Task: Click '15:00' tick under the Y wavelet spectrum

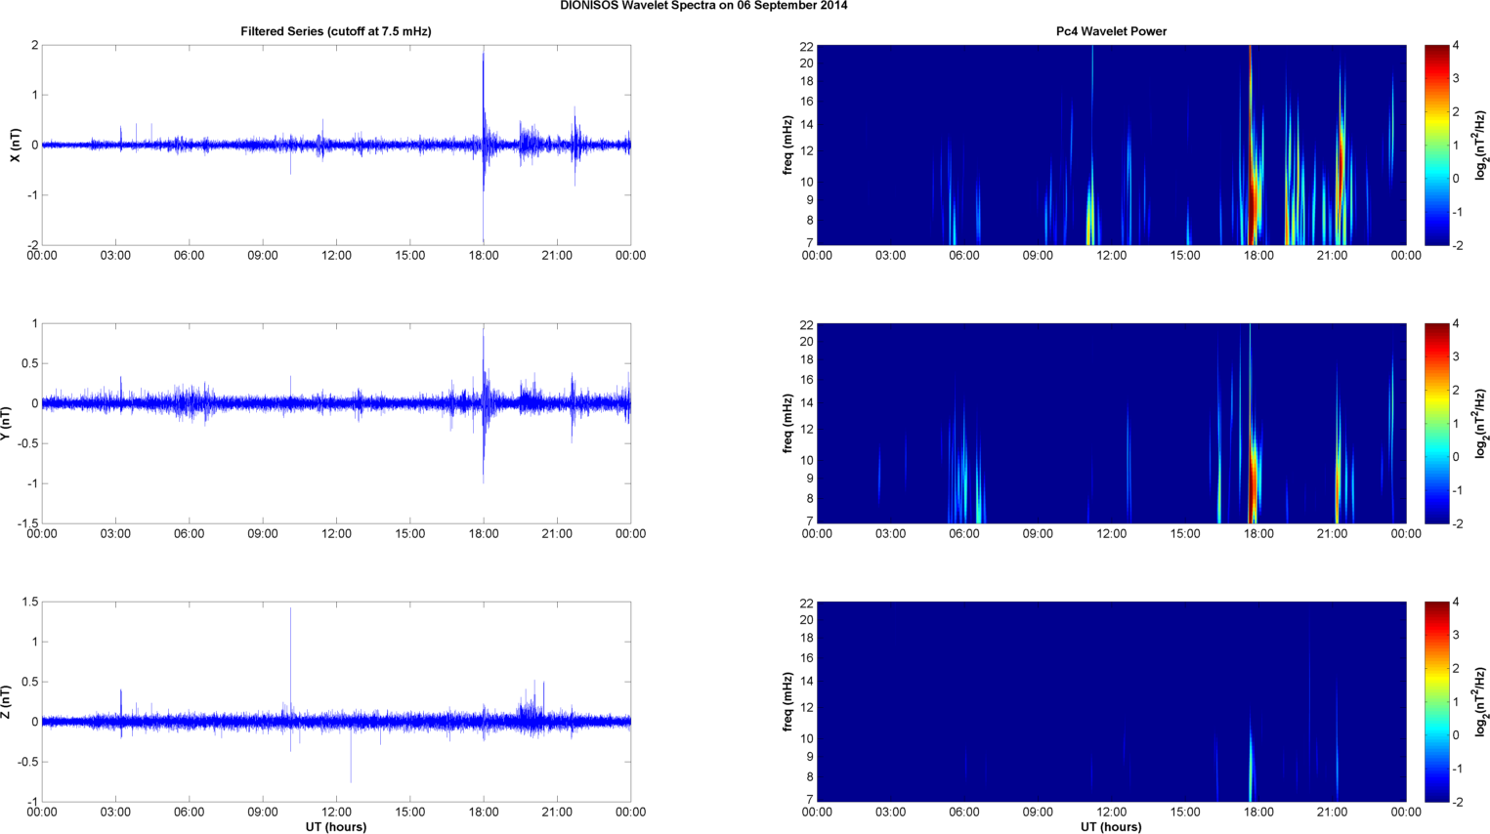Action: [1185, 534]
